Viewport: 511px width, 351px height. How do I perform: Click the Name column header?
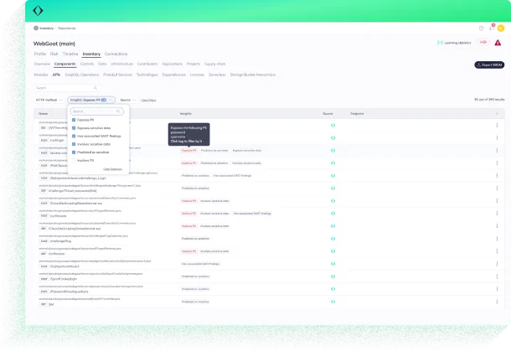click(x=44, y=114)
